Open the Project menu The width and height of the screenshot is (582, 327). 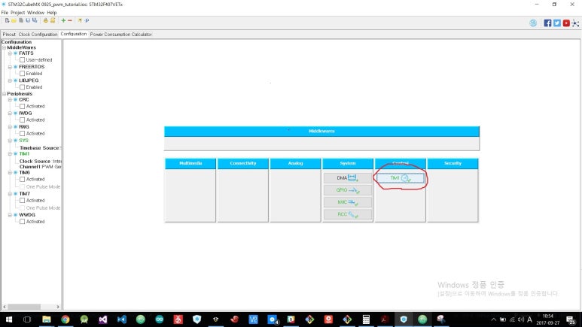[x=17, y=13]
